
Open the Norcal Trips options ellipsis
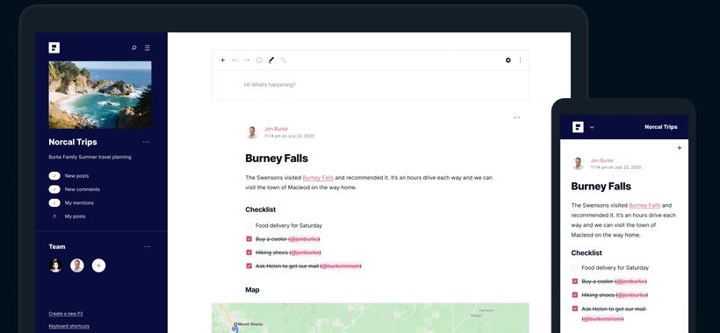[x=146, y=142]
